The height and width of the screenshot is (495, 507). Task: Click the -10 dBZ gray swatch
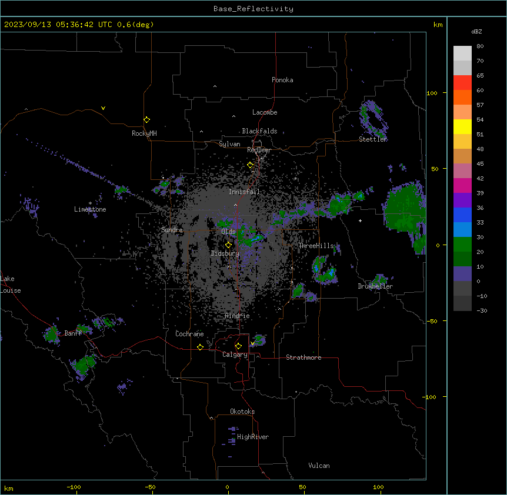[x=462, y=303]
